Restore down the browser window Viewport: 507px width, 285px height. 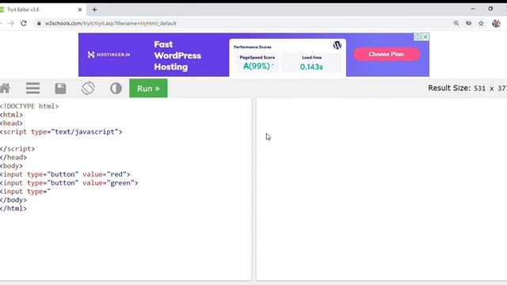490,9
